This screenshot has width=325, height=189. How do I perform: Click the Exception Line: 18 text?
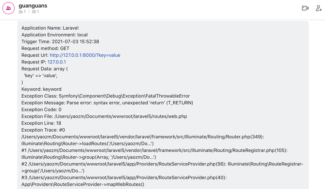[41, 123]
